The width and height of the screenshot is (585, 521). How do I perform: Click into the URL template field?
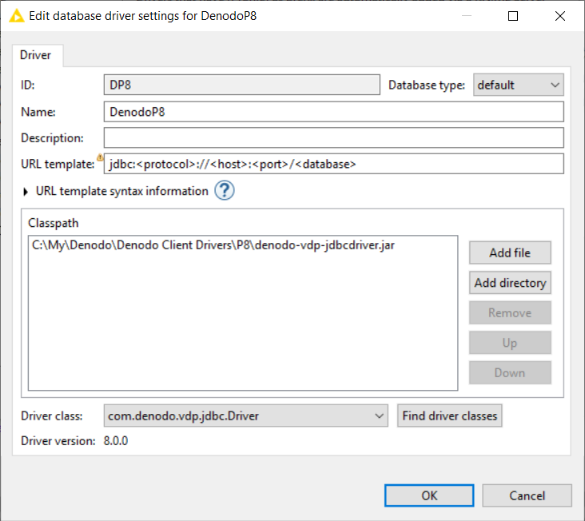333,164
